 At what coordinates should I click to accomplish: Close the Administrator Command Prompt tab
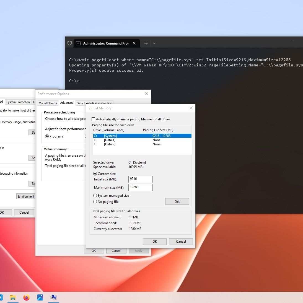click(134, 43)
